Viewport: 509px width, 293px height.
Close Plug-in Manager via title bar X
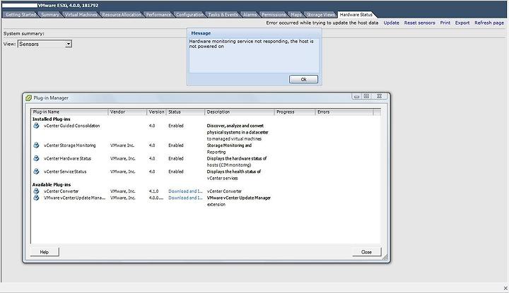coord(379,96)
